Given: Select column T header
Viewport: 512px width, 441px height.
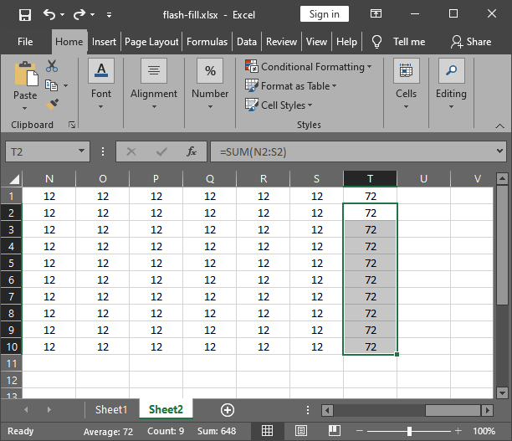Looking at the screenshot, I should (x=370, y=179).
